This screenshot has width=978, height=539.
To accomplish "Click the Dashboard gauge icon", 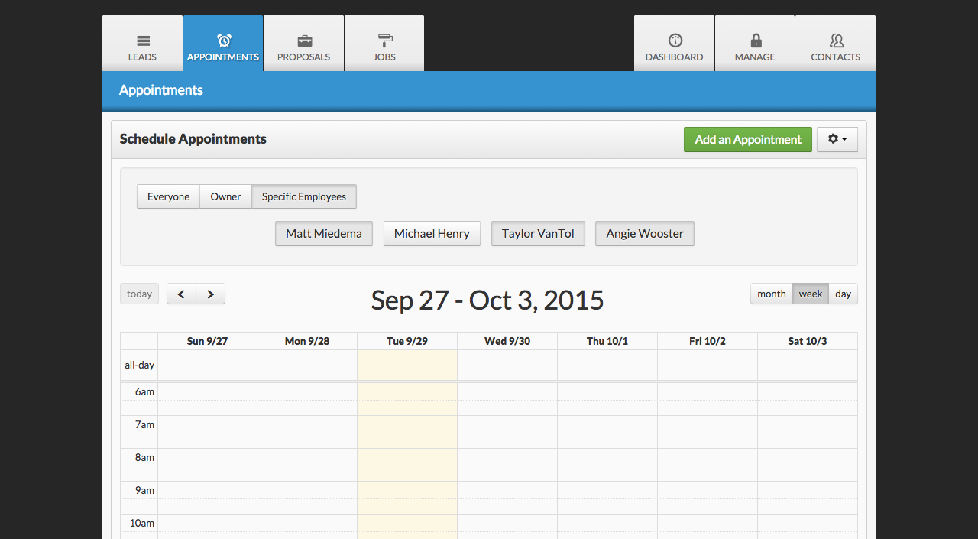I will [x=675, y=41].
